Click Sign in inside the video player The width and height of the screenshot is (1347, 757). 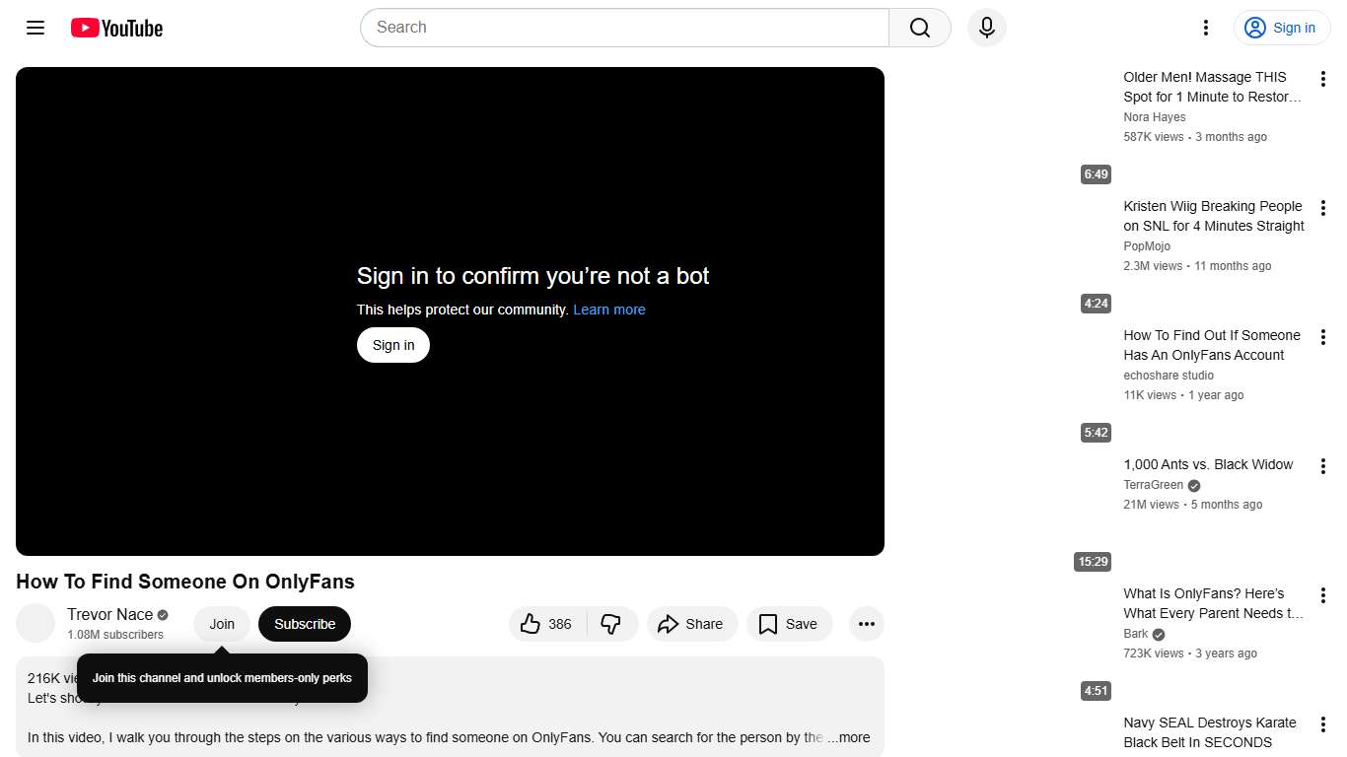coord(392,345)
